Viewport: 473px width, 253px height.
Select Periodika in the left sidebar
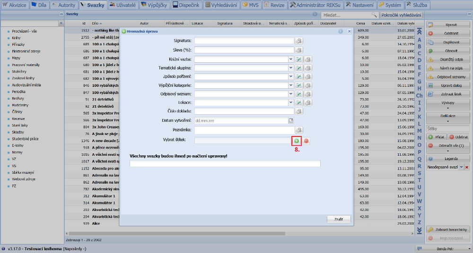[x=19, y=92]
